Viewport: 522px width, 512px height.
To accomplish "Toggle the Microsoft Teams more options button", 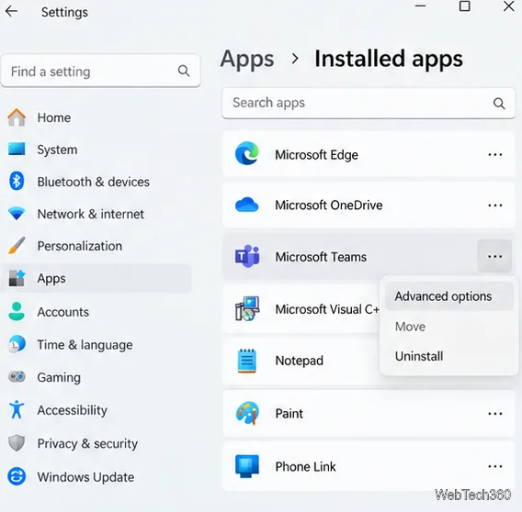I will (494, 256).
